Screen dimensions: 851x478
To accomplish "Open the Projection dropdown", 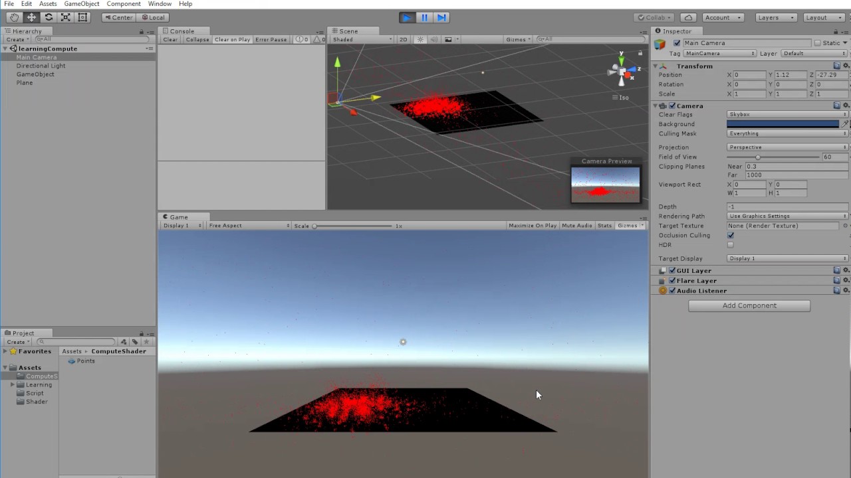I will [x=788, y=147].
